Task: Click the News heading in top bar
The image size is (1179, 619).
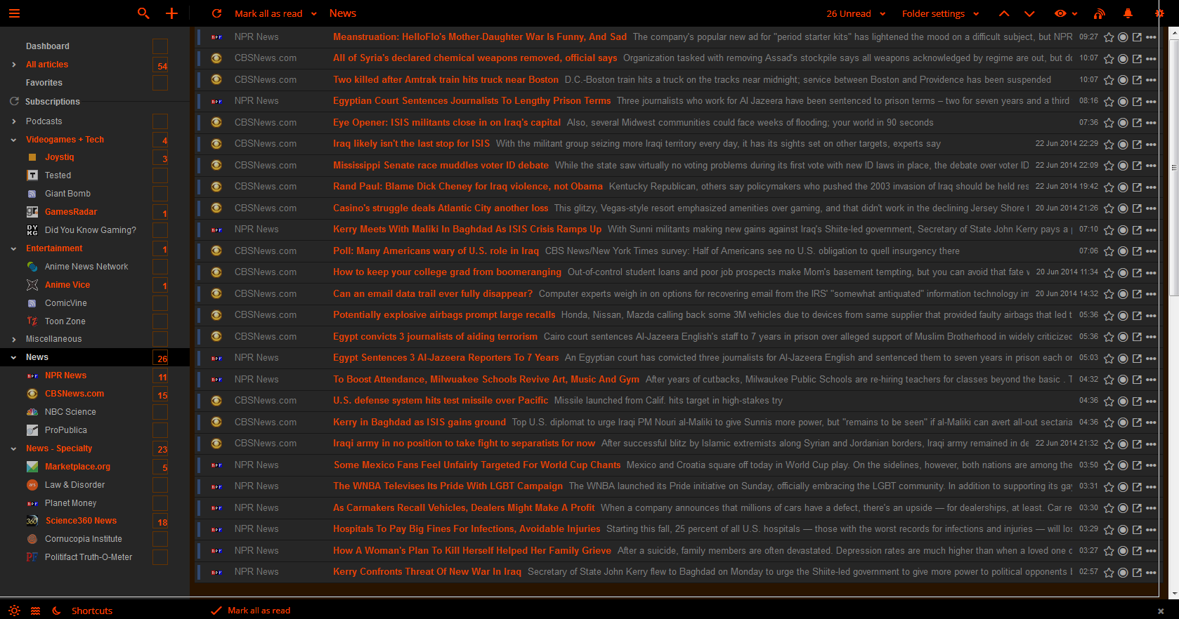Action: (343, 13)
